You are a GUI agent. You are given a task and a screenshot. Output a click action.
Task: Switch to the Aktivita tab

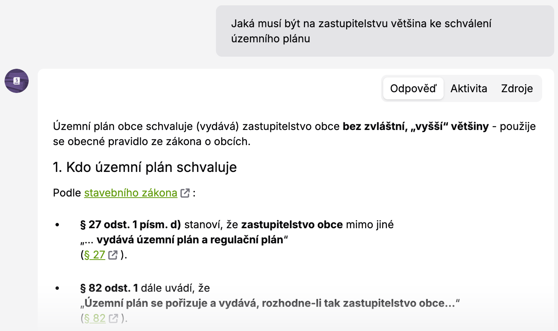click(469, 88)
